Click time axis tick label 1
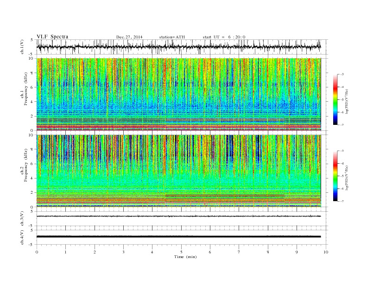367x283 pixels. click(65, 252)
